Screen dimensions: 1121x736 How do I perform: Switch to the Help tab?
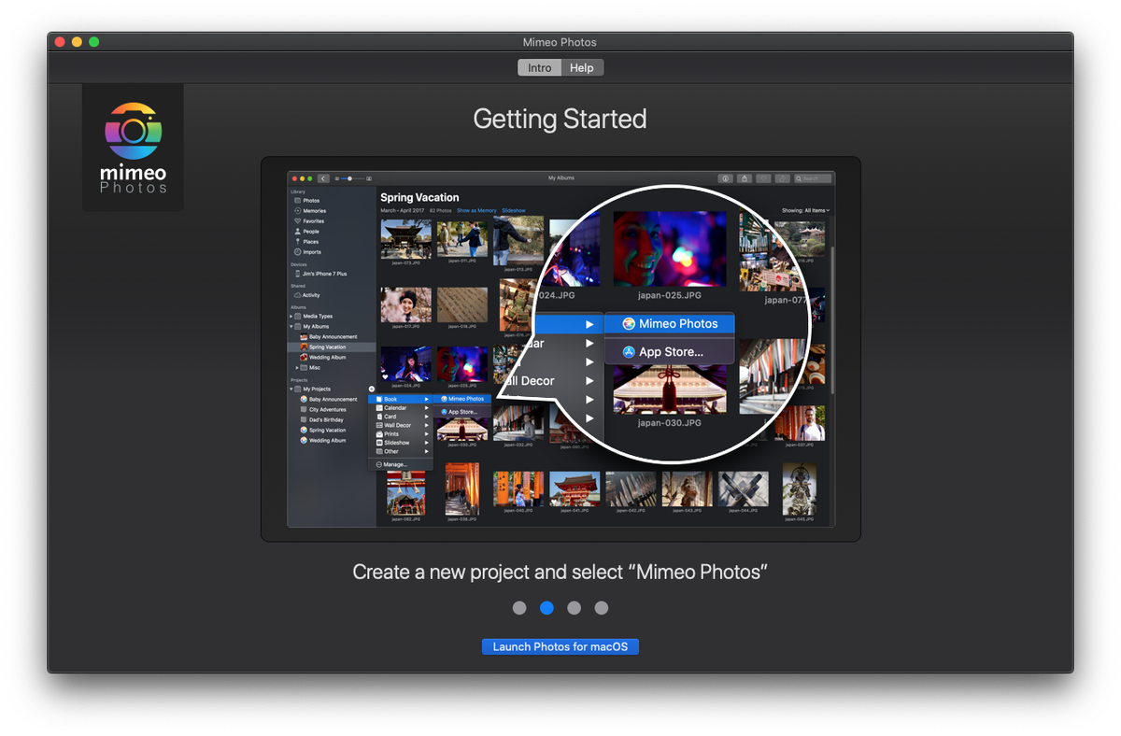pos(582,67)
